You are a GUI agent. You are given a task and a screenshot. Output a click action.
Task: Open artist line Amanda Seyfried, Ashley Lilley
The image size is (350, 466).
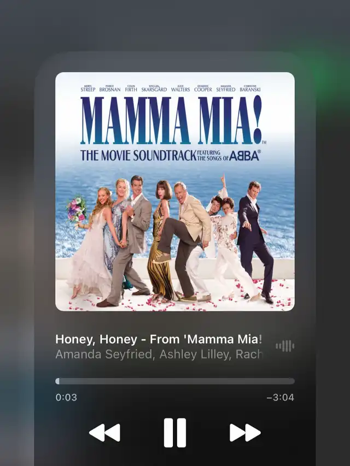tap(159, 354)
